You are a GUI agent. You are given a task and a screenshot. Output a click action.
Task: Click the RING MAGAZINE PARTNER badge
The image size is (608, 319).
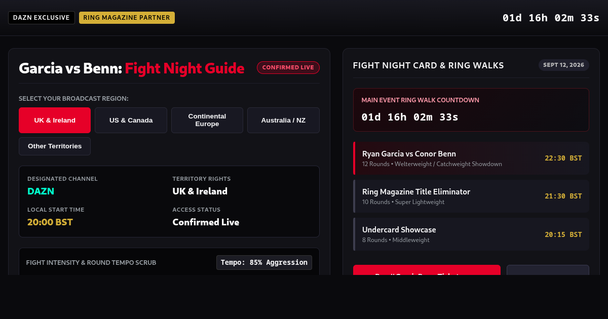click(127, 18)
